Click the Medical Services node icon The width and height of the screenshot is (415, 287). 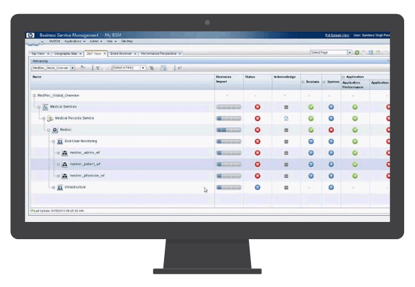(x=45, y=107)
